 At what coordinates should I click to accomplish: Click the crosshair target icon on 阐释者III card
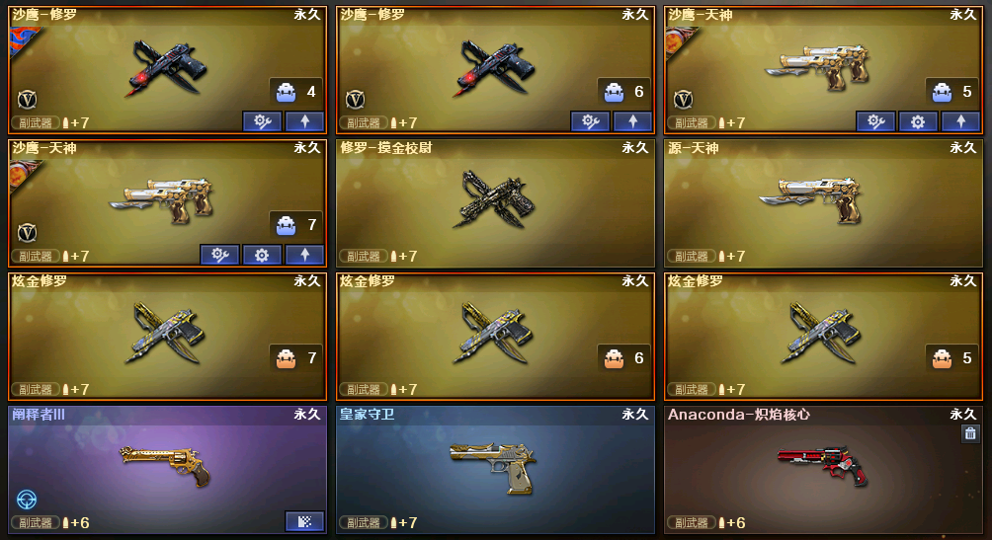27,500
